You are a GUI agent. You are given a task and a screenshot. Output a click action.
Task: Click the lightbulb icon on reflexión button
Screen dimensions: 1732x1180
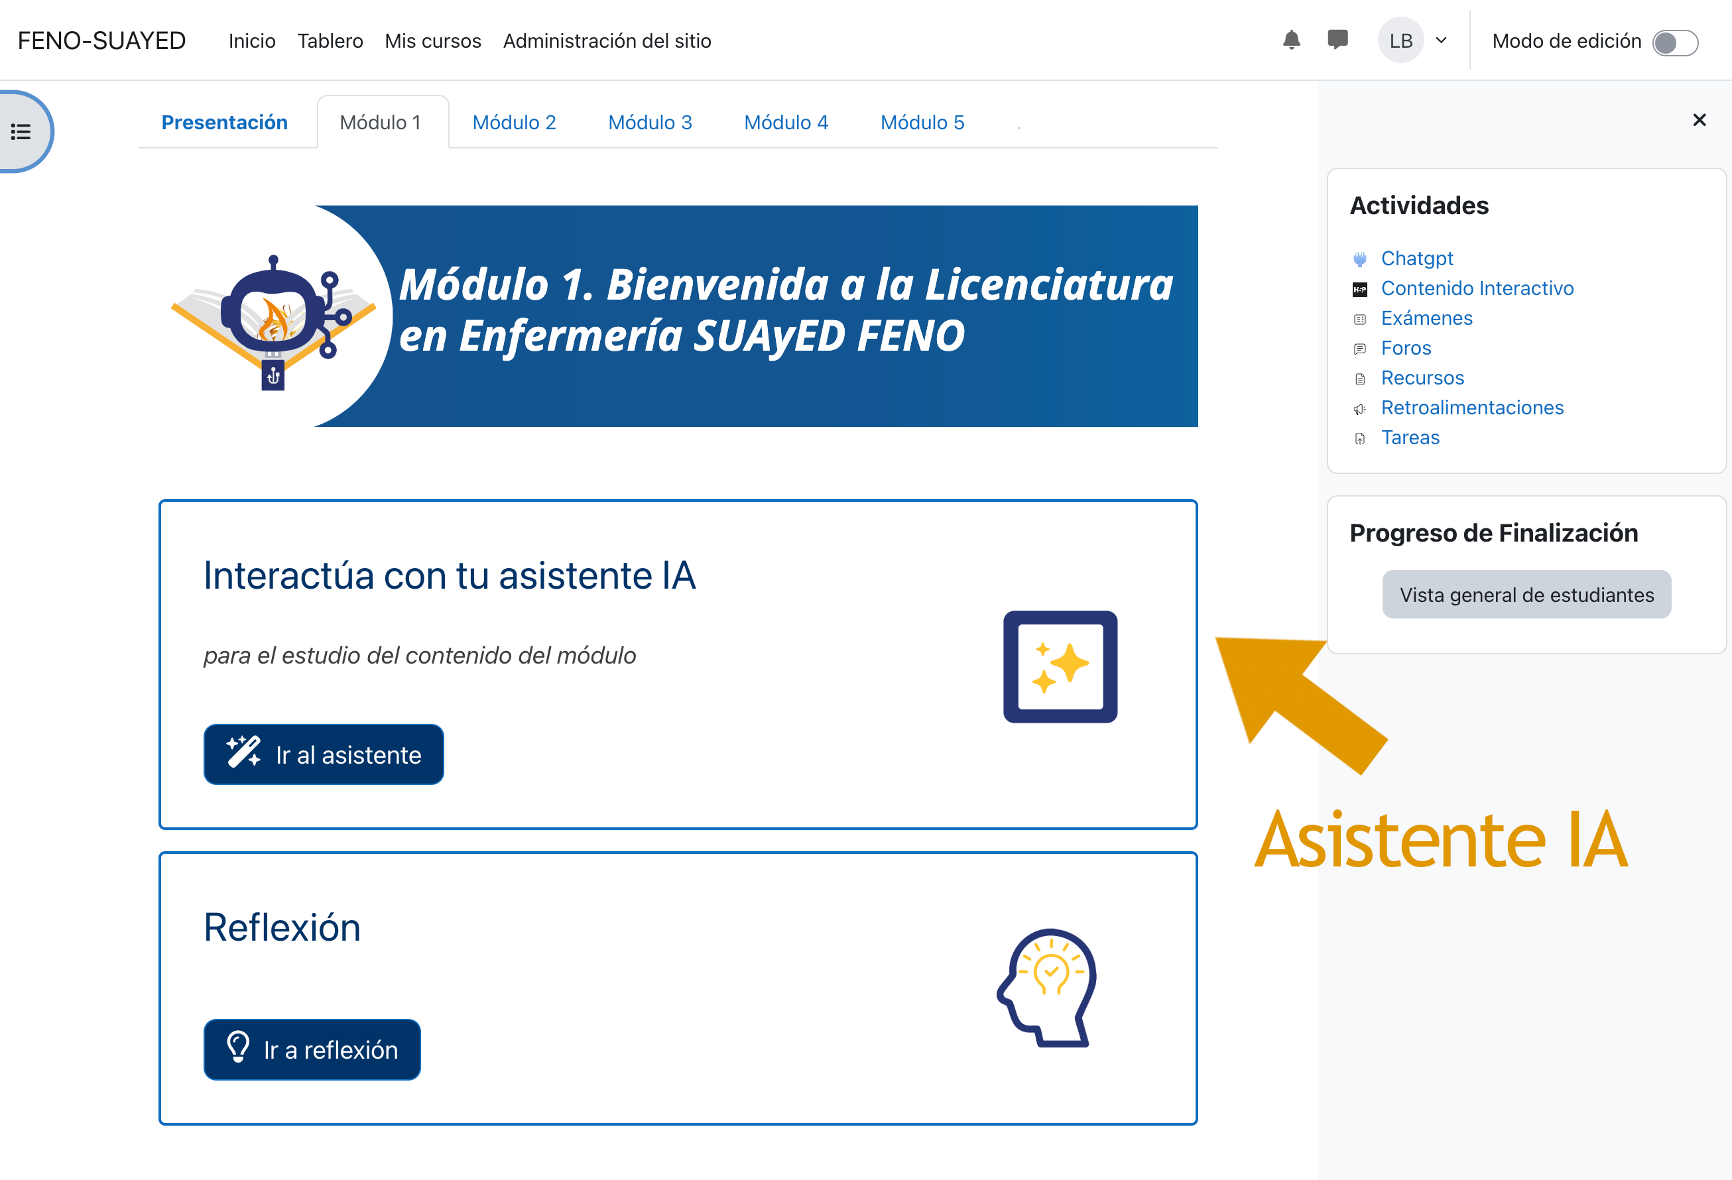tap(238, 1046)
